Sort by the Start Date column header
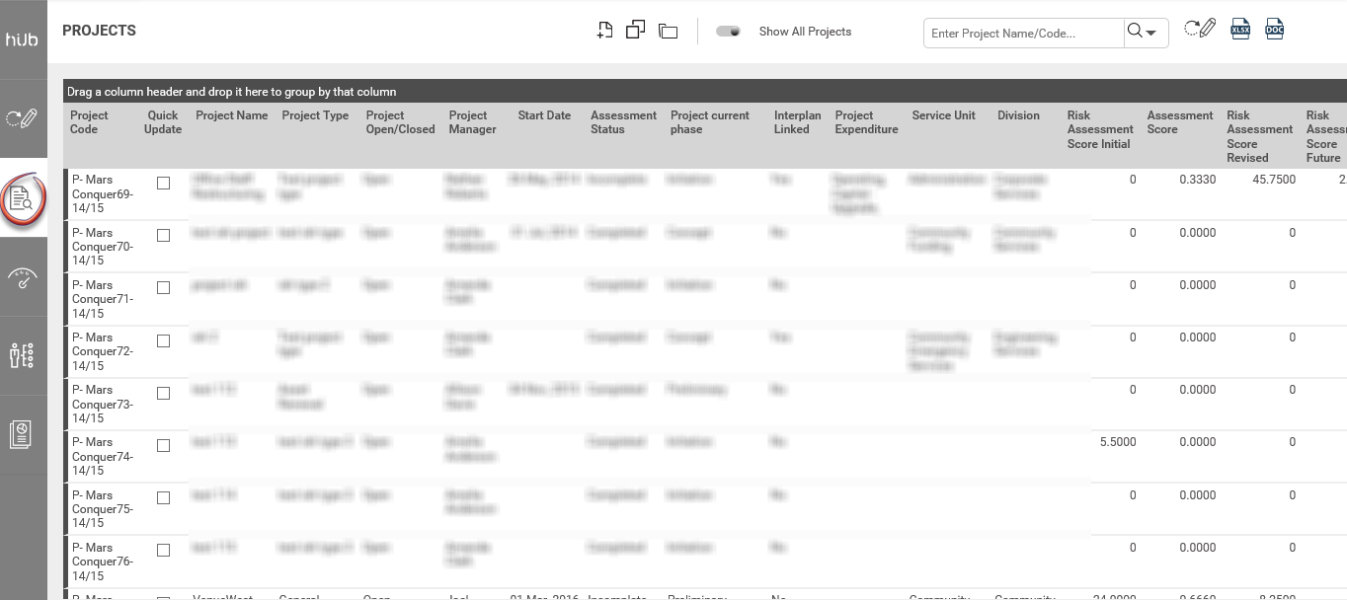The width and height of the screenshot is (1347, 600). (544, 115)
